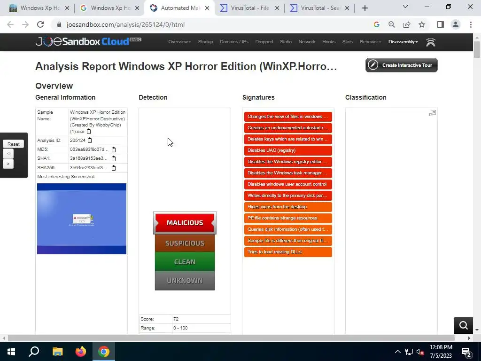Open the most interesting screenshot thumbnail

[x=82, y=219]
